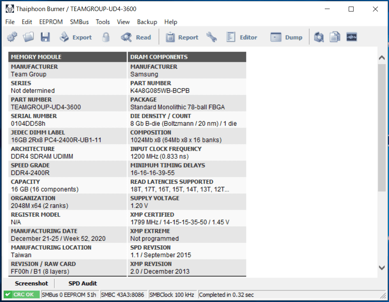Click the Report label in toolbar
The width and height of the screenshot is (389, 302).
[x=188, y=37]
